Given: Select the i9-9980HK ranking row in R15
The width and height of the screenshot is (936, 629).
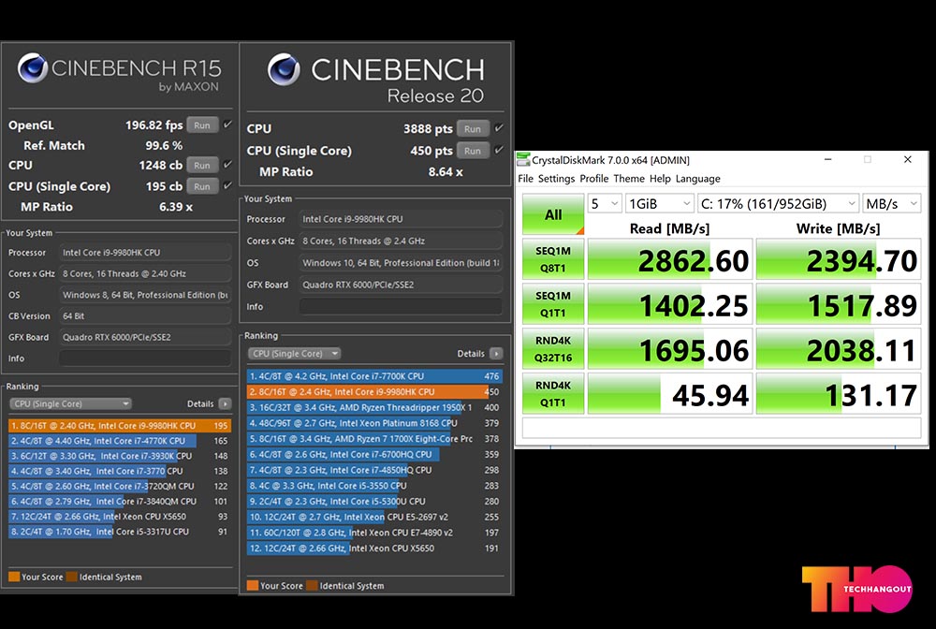Looking at the screenshot, I should pos(120,426).
